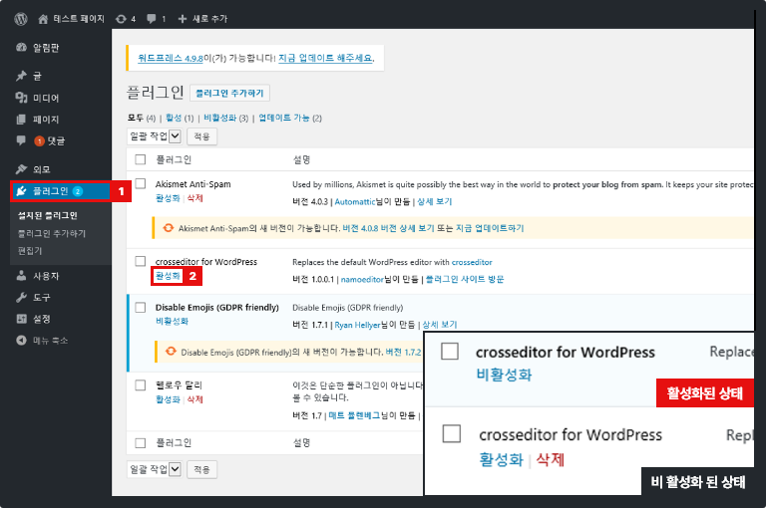766x508 pixels.
Task: Open the Ryan Hellyer author link
Action: point(357,325)
